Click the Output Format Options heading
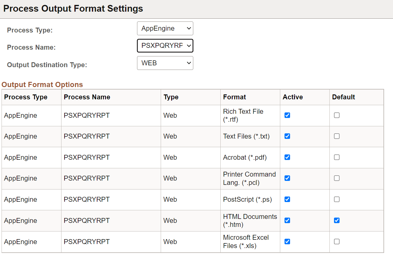 point(42,84)
